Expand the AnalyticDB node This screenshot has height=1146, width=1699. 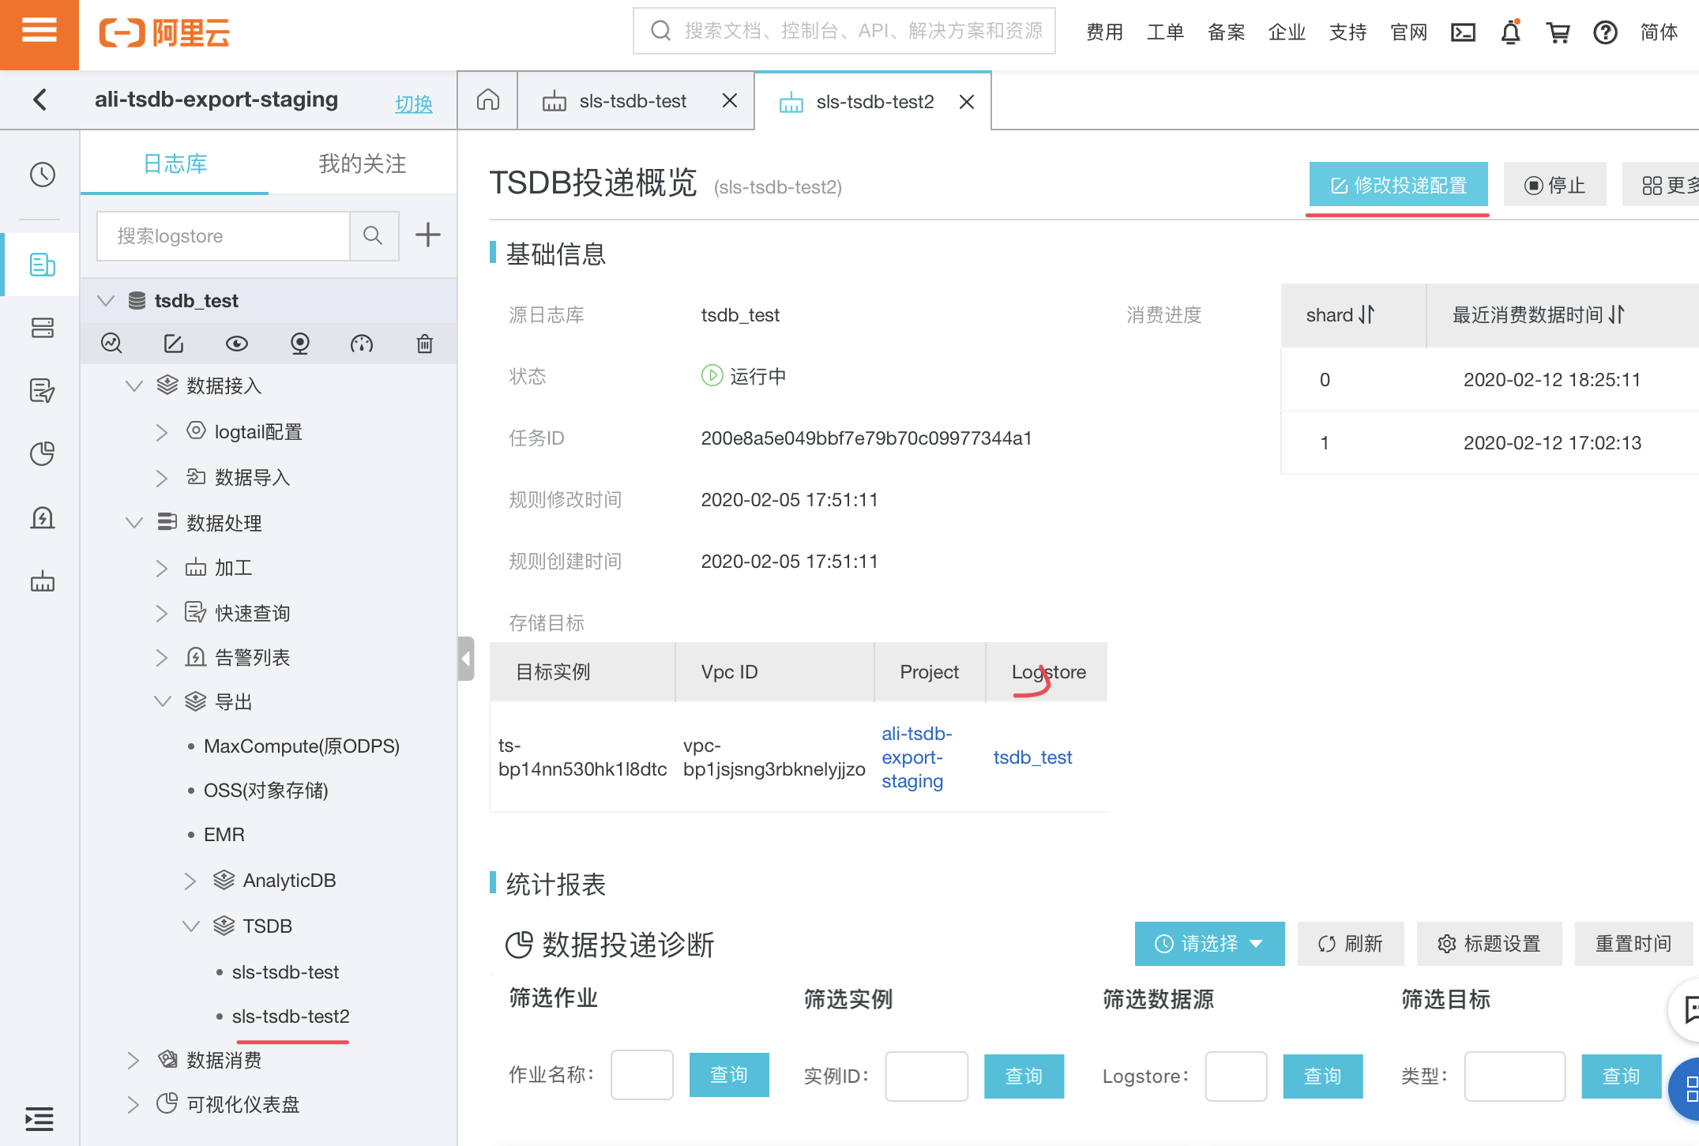(190, 881)
